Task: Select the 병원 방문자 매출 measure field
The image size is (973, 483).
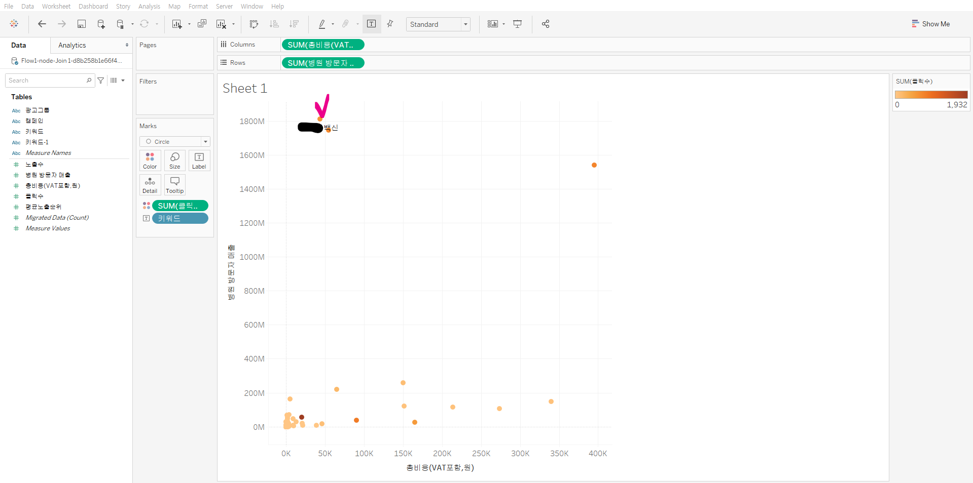Action: pos(48,175)
